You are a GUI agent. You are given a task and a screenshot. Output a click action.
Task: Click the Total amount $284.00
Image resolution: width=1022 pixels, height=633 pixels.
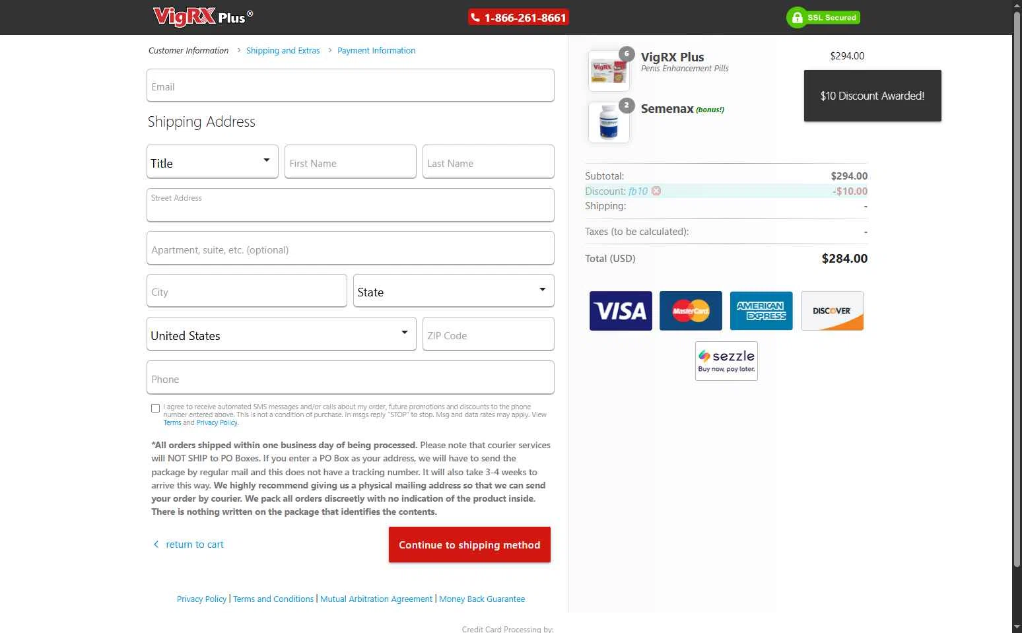[844, 259]
